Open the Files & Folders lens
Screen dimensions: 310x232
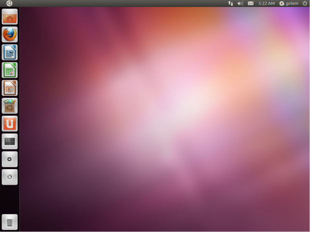[9, 177]
